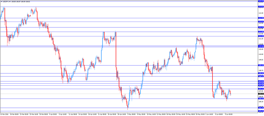The height and width of the screenshot is (116, 264).
Task: Click the 30 Mar 08:00 time axis label
Action: (44, 114)
